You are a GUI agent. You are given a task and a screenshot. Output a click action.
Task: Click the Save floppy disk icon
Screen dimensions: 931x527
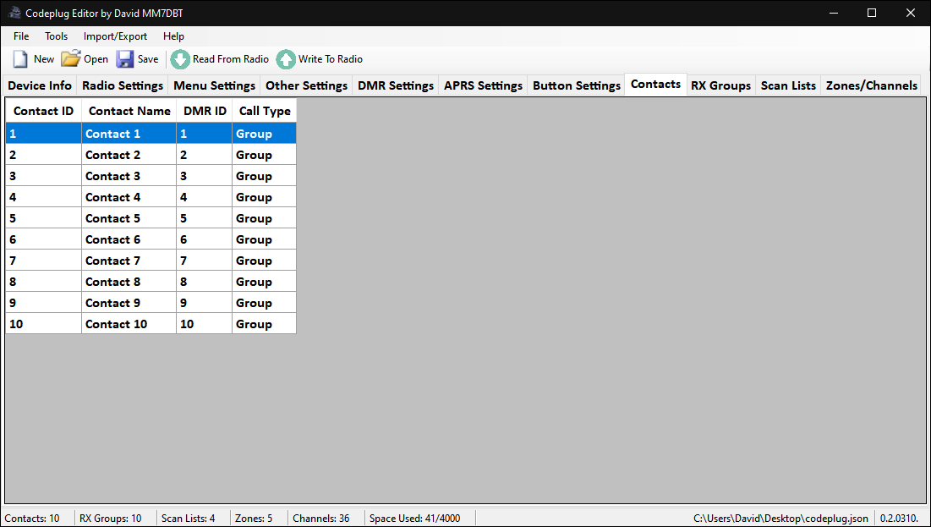pos(125,59)
